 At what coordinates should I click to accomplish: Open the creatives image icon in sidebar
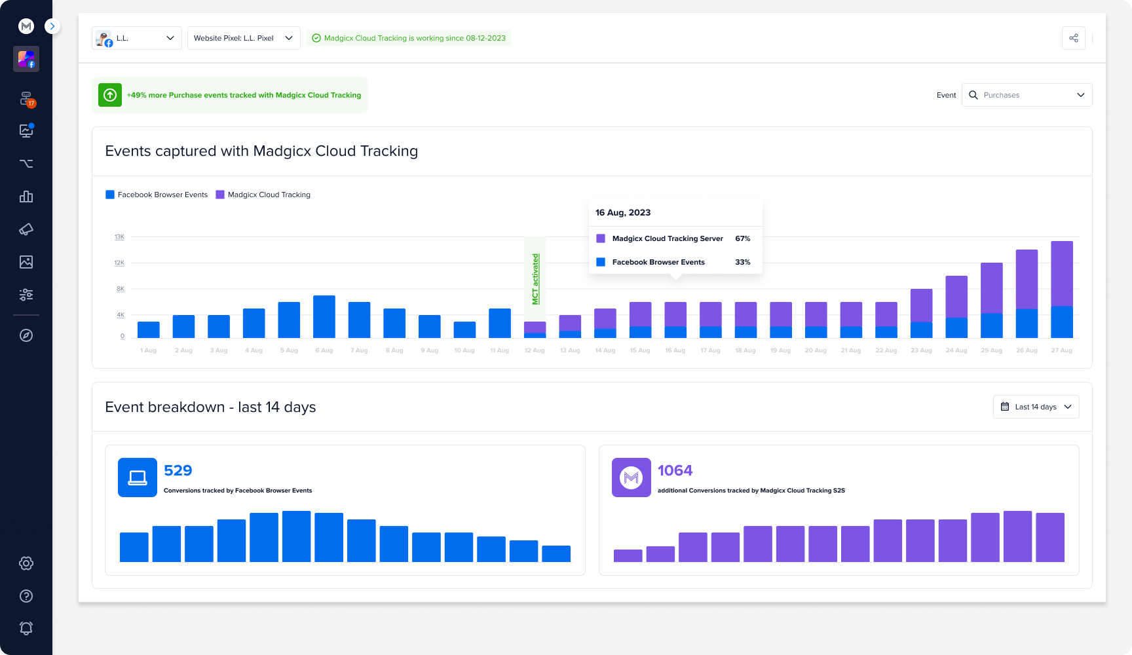click(26, 262)
